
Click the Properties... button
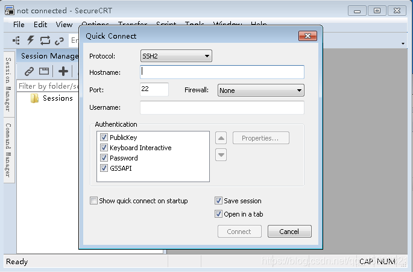tap(260, 138)
